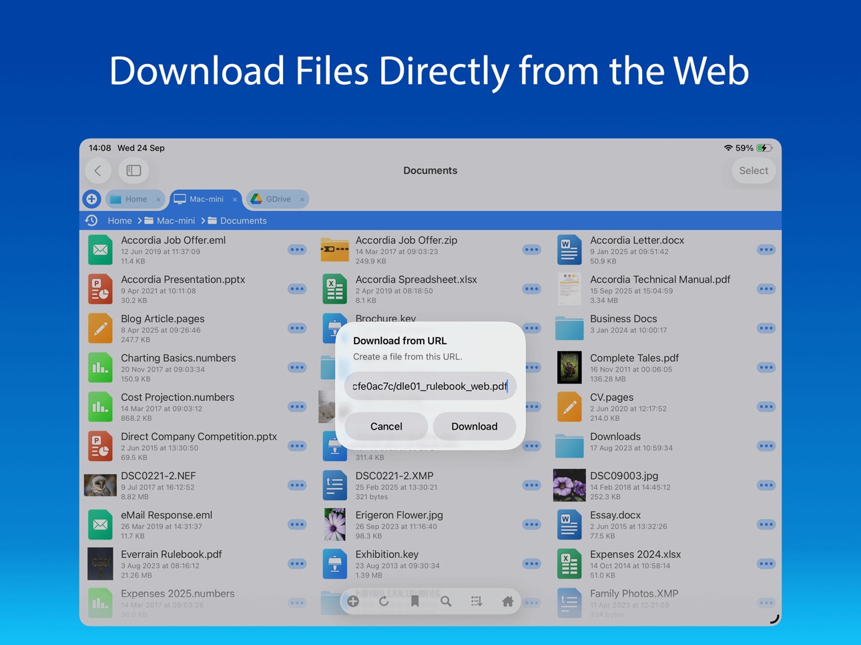Open more options for Direct Company Competition.pptx

coord(297,446)
